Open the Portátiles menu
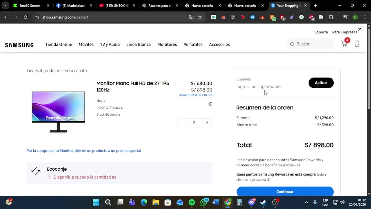Viewport: 371px width, 209px height. point(193,44)
